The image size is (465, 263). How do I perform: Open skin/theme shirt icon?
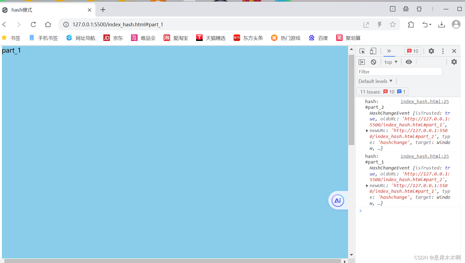click(x=419, y=9)
